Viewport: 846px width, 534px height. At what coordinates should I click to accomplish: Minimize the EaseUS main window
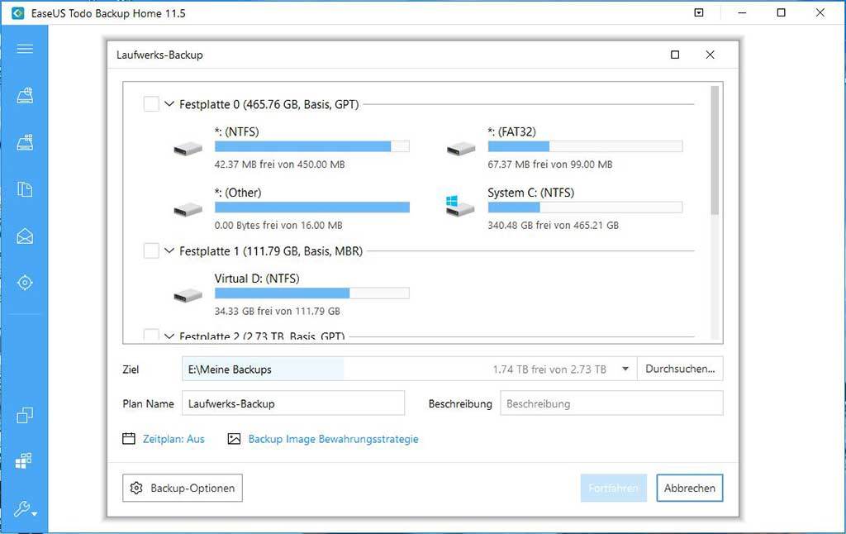[743, 12]
